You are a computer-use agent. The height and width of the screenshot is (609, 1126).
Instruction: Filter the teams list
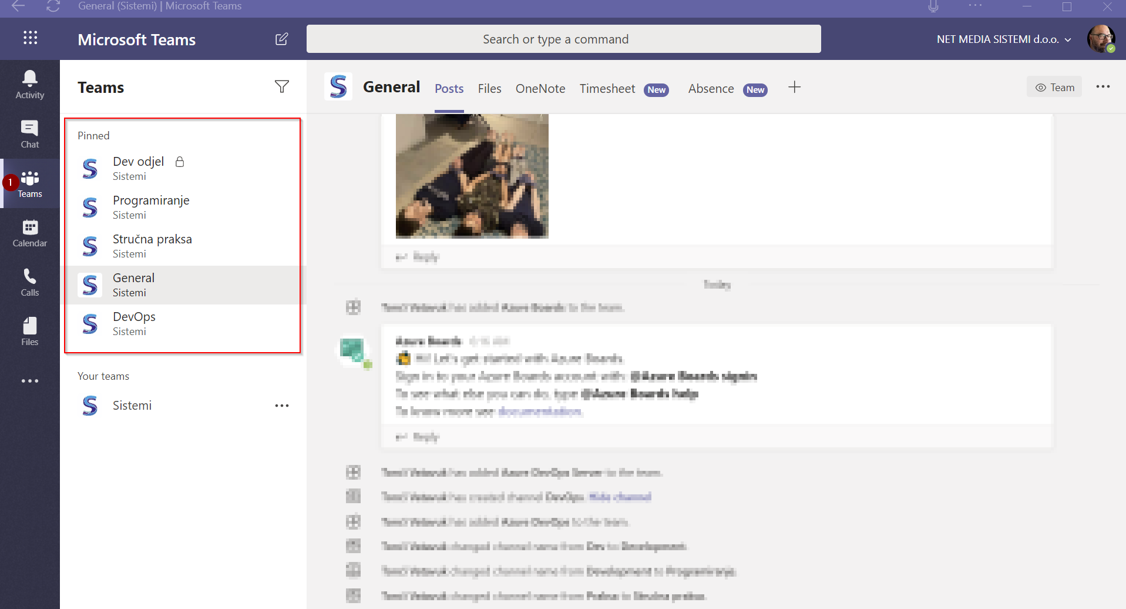[x=282, y=86]
